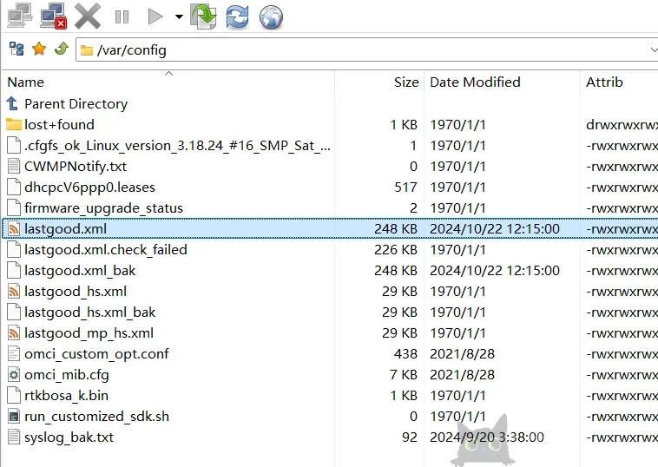Open the Parent Directory entry
Image resolution: width=658 pixels, height=467 pixels.
point(76,104)
